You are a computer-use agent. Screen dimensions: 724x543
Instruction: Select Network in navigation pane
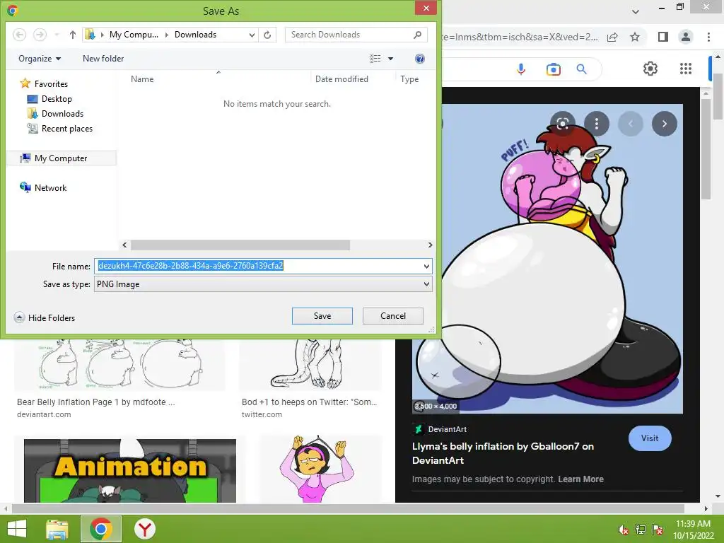point(50,188)
